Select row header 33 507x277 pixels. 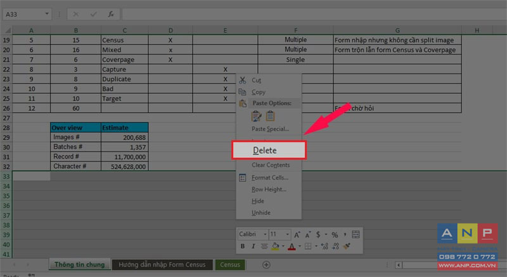point(6,176)
